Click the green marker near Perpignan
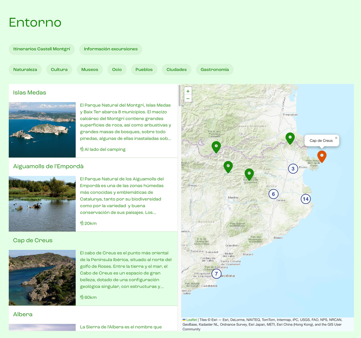The height and width of the screenshot is (338, 361). coord(290,139)
